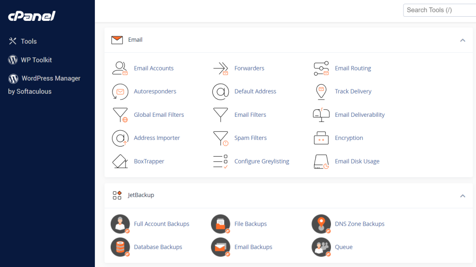Open the Default Address link
The height and width of the screenshot is (267, 476).
click(x=255, y=91)
